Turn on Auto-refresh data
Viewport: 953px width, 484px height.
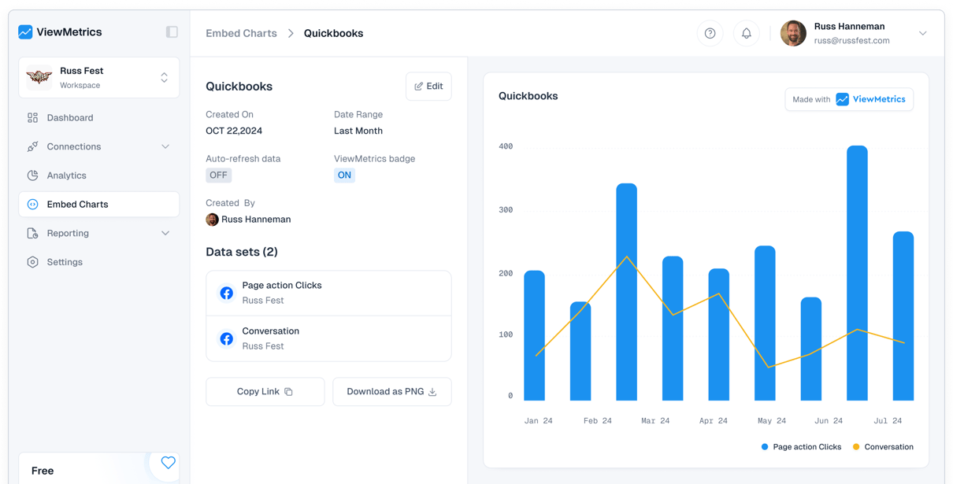[x=218, y=175]
